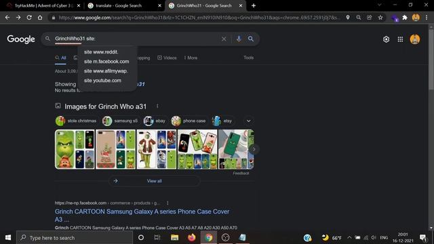Filter images by ebay chip
The height and width of the screenshot is (244, 434).
coord(155,121)
